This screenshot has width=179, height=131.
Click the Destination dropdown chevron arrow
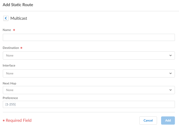171,56
